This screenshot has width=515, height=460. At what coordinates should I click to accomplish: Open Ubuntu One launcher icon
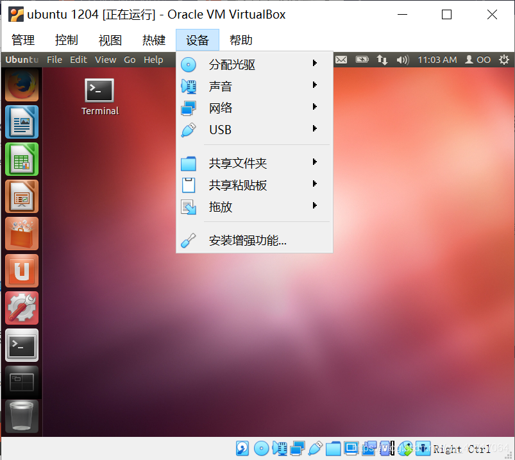(x=22, y=271)
